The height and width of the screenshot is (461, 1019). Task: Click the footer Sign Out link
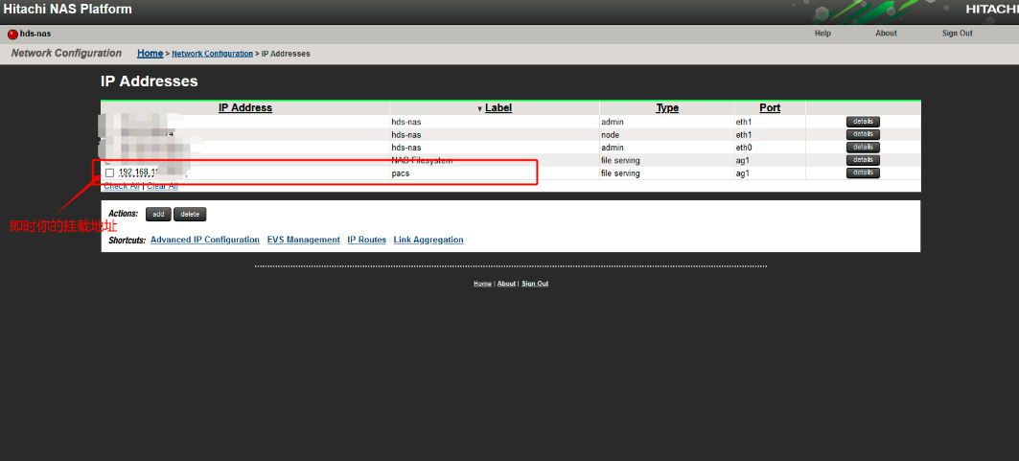[x=535, y=284]
